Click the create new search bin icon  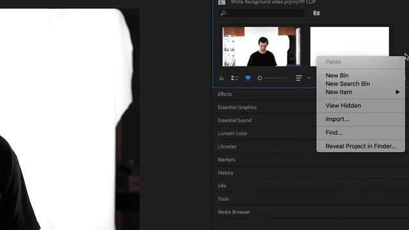click(x=316, y=13)
